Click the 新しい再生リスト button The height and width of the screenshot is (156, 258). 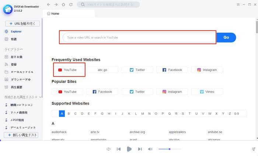[21, 135]
